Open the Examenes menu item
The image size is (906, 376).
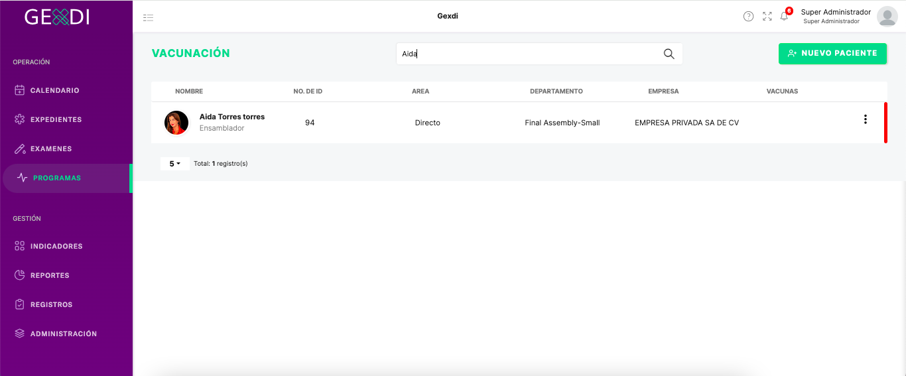[x=66, y=149]
